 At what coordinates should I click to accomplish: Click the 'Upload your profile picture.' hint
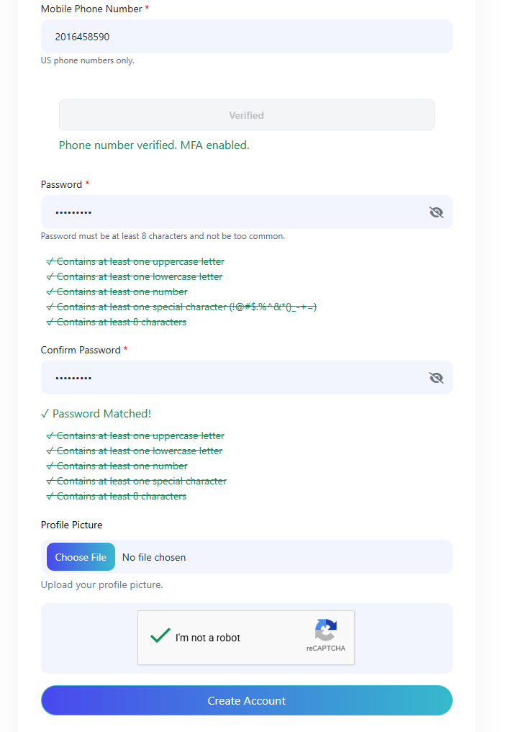(101, 585)
